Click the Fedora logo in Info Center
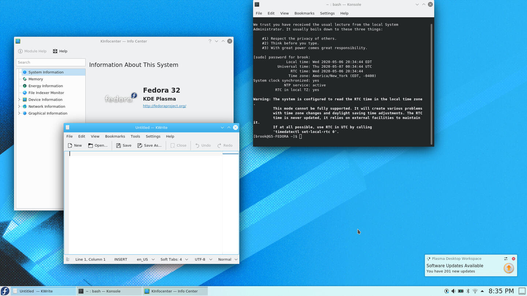This screenshot has width=527, height=296. pyautogui.click(x=121, y=98)
